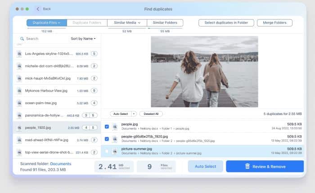Open Auto Select options arrow above duplicates list

click(x=134, y=114)
